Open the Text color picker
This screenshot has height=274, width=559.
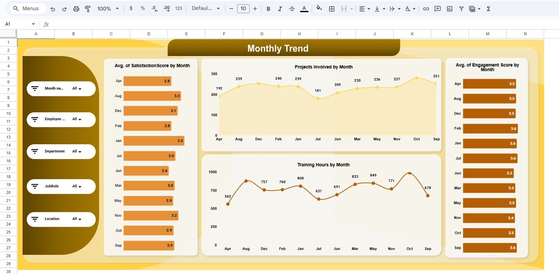tap(304, 8)
